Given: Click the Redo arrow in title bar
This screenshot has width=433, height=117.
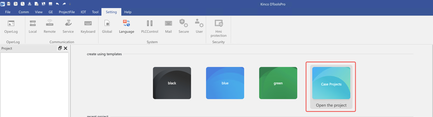Looking at the screenshot, I should point(64,4).
